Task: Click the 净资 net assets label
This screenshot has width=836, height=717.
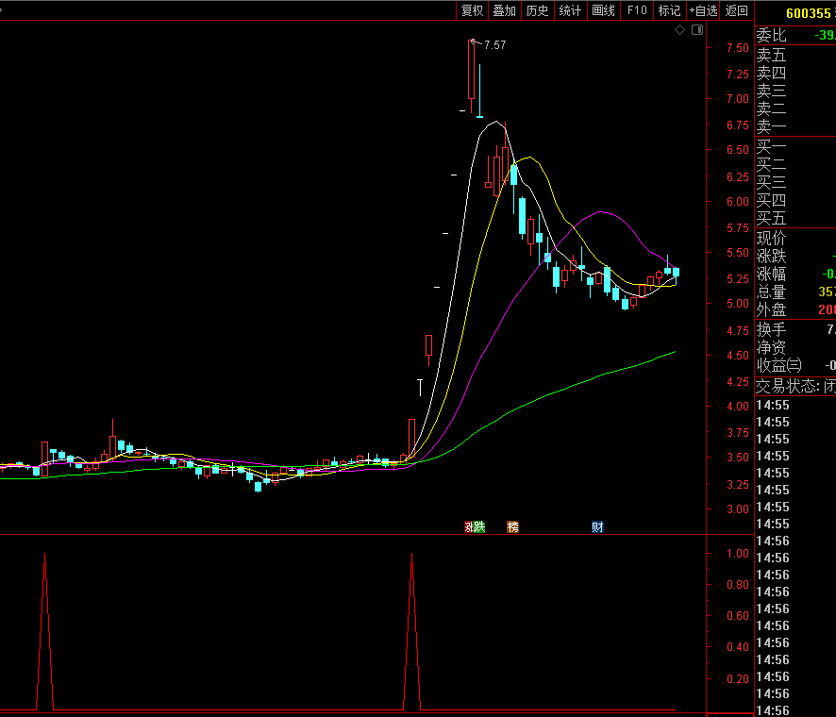Action: tap(771, 348)
